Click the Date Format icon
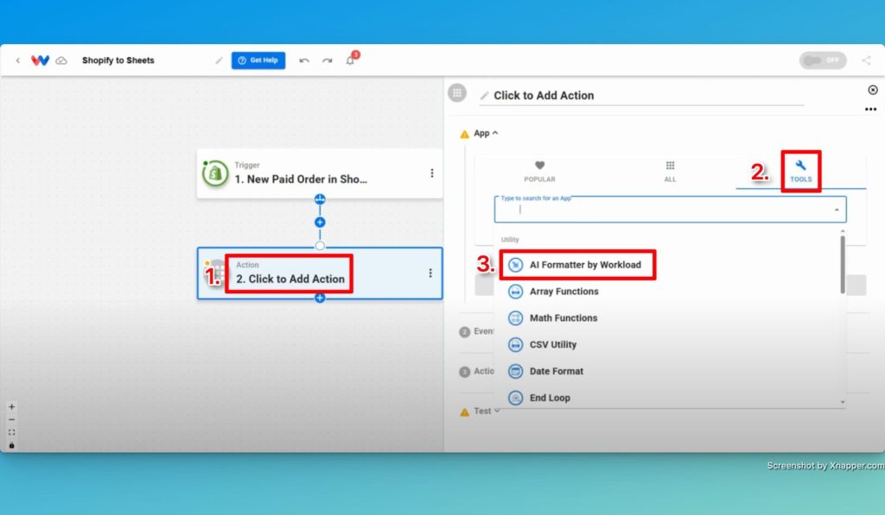The image size is (885, 515). point(515,371)
